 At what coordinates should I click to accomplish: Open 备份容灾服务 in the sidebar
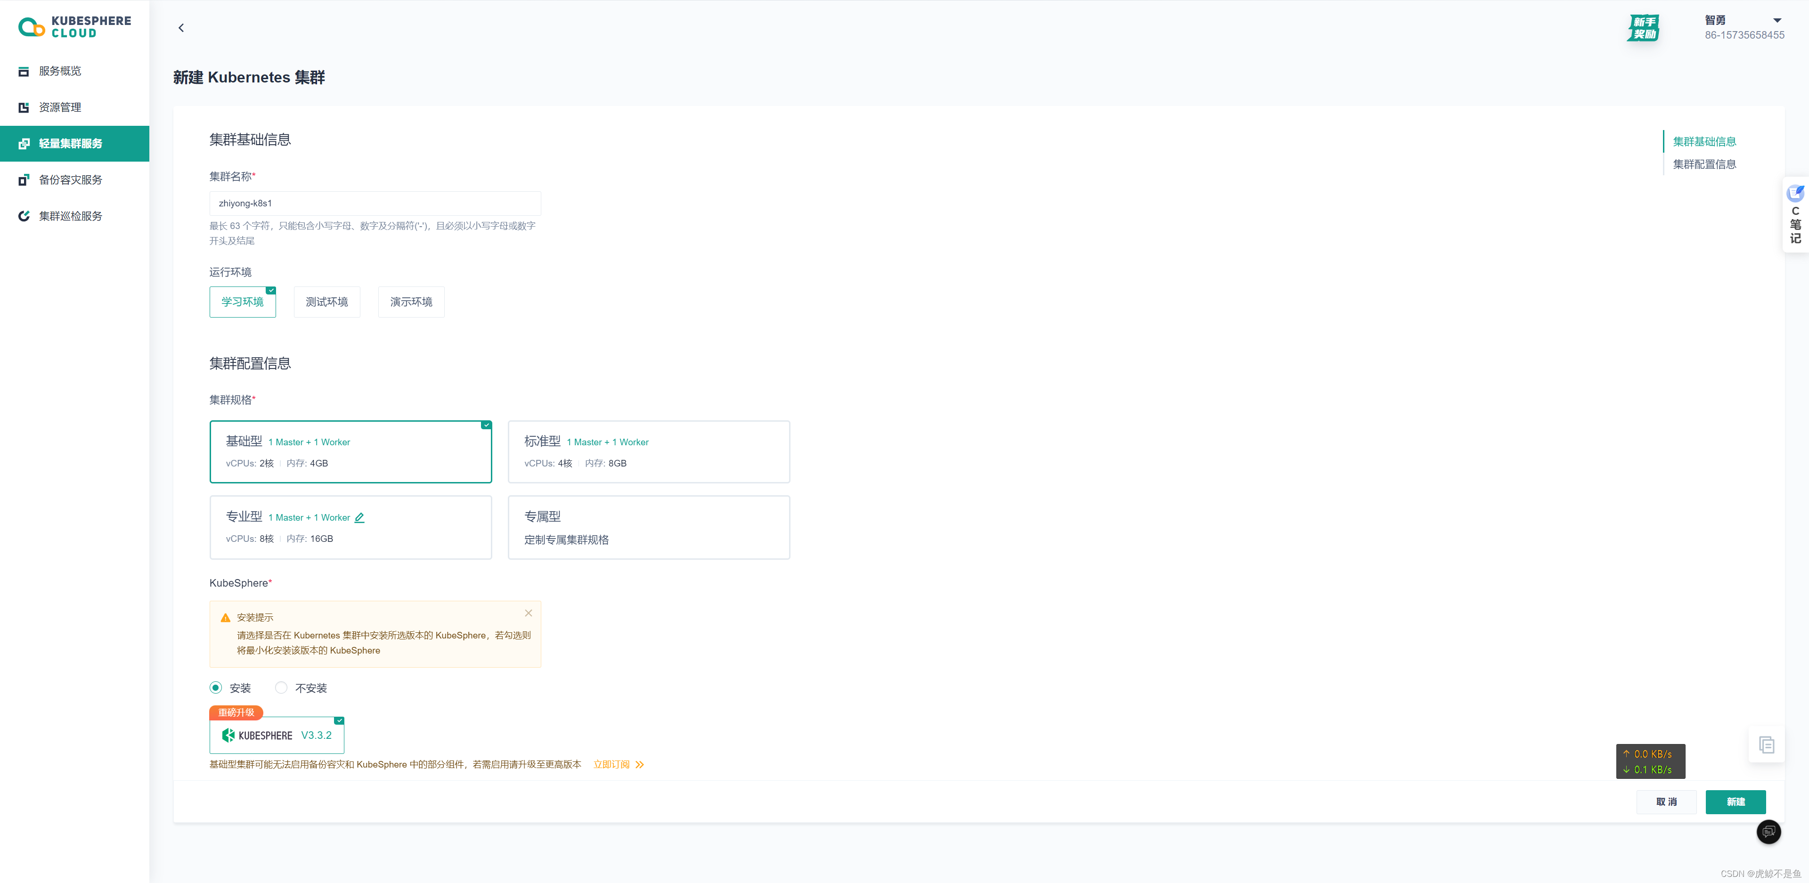74,180
